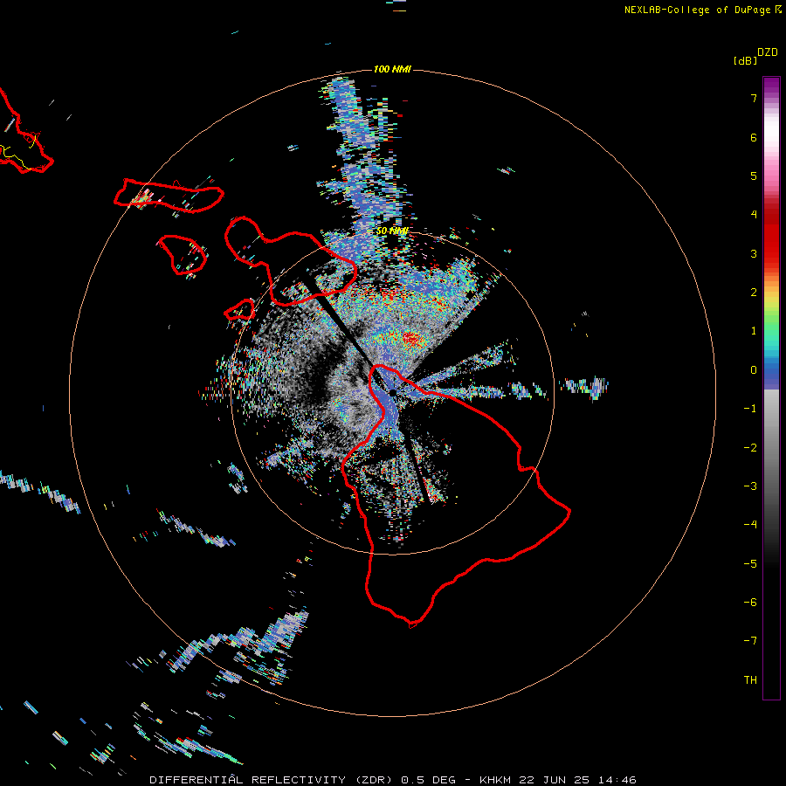Click the 5 value on color scale
The image size is (786, 786).
tap(754, 176)
